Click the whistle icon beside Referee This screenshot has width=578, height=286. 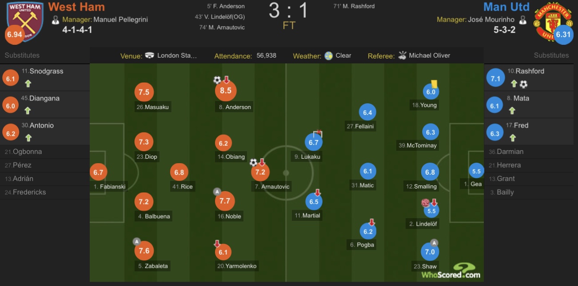[402, 55]
